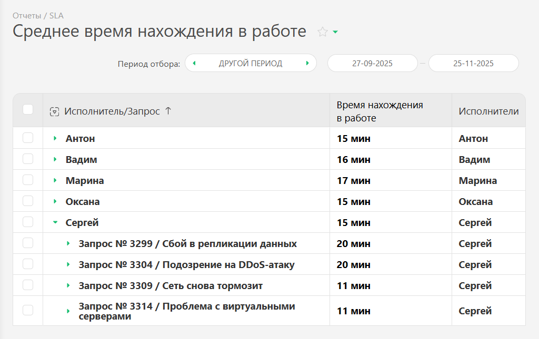This screenshot has height=339, width=539.
Task: Go to Отчеты in the breadcrumb
Action: click(26, 16)
